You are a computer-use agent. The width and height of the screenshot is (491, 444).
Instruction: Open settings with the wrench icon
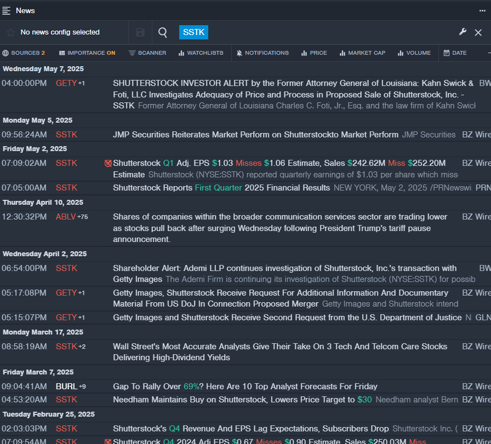pyautogui.click(x=463, y=32)
